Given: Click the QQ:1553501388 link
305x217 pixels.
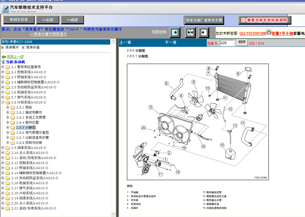Looking at the screenshot, I should pyautogui.click(x=252, y=33).
